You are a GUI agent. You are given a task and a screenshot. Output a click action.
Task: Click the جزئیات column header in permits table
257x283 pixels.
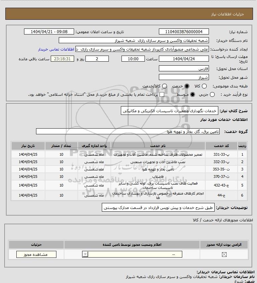click(x=36, y=245)
